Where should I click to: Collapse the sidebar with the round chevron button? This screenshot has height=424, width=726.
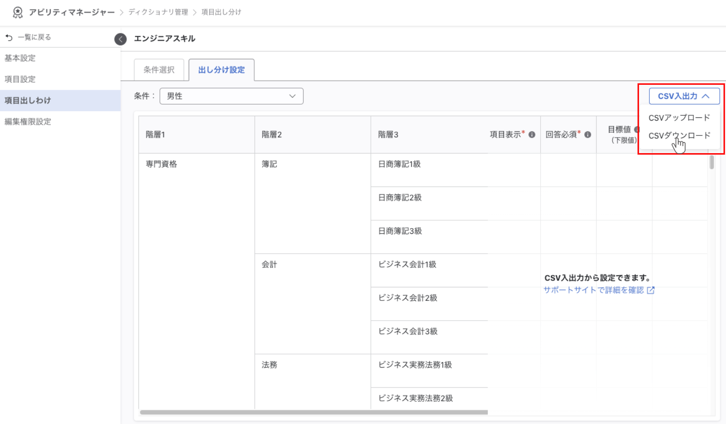pos(120,39)
